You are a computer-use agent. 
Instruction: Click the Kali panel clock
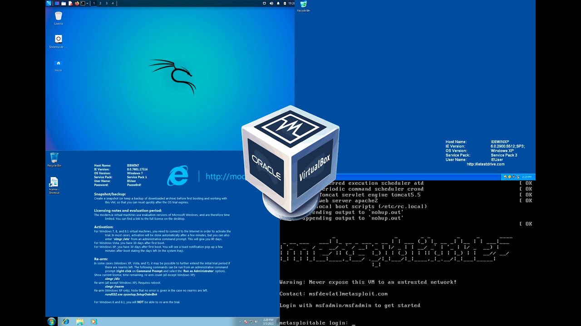pos(291,3)
